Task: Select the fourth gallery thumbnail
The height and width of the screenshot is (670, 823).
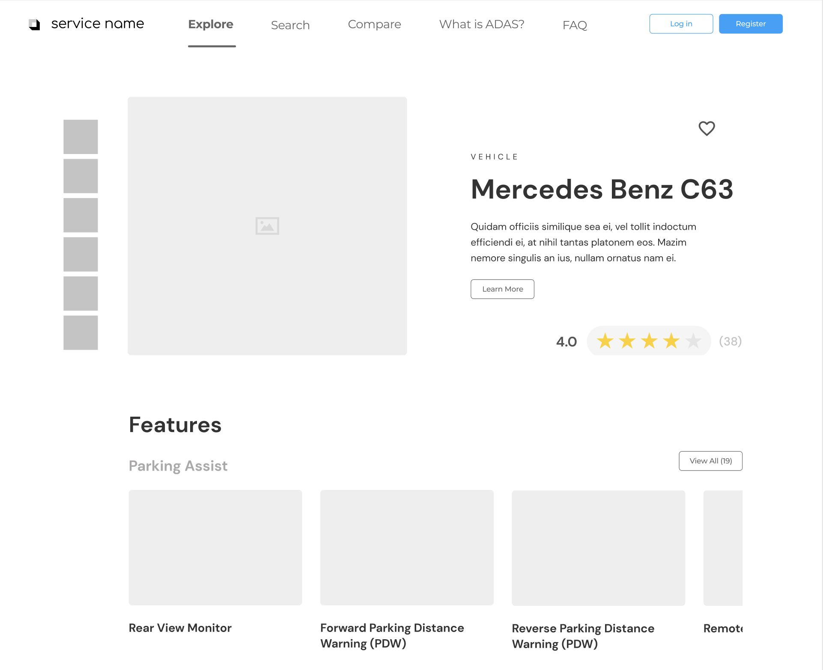Action: click(81, 254)
